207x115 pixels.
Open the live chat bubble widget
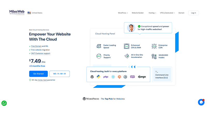tap(201, 102)
